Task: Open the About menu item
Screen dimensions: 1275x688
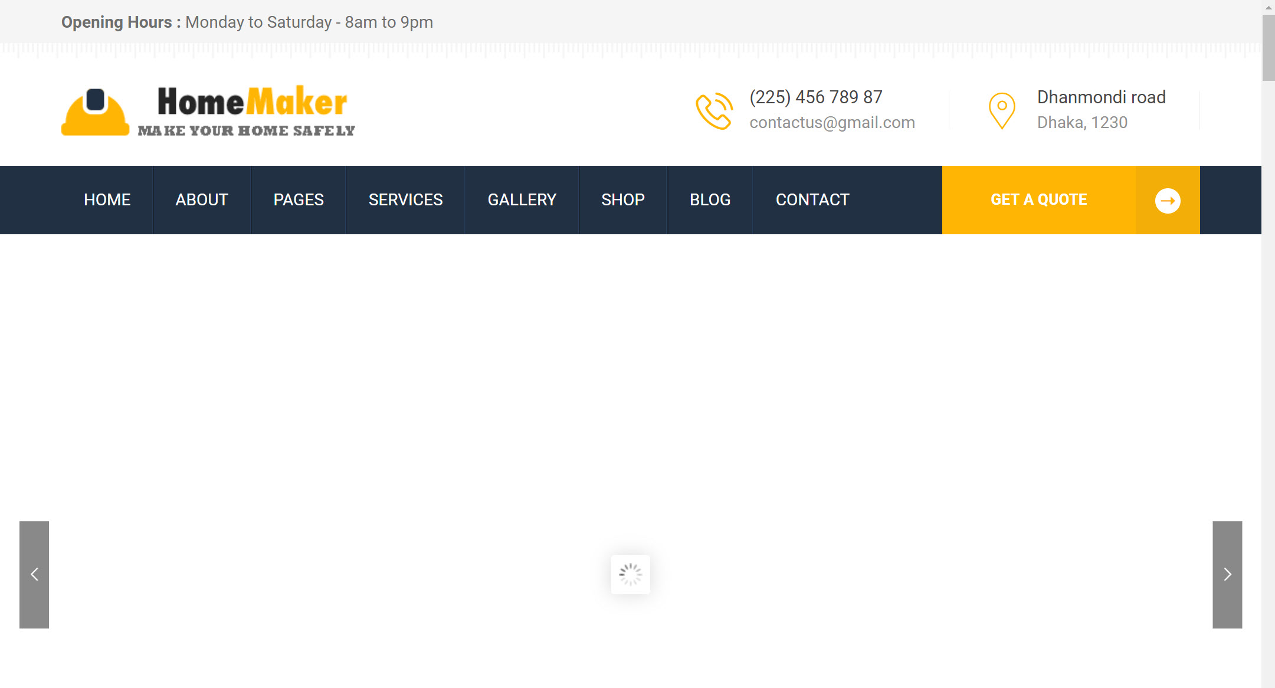Action: click(x=202, y=200)
